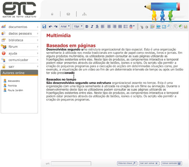Screen dimensions: 189x167
Task: Expand the sair submenu arrow
Action: 37,66
